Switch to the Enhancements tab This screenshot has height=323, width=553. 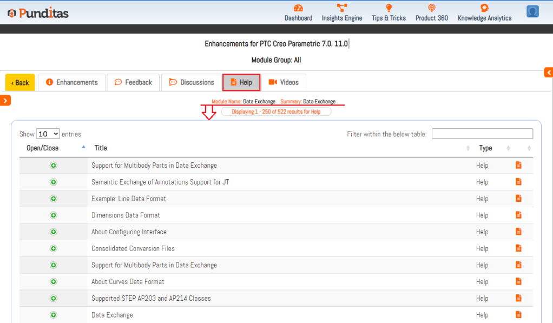click(72, 82)
